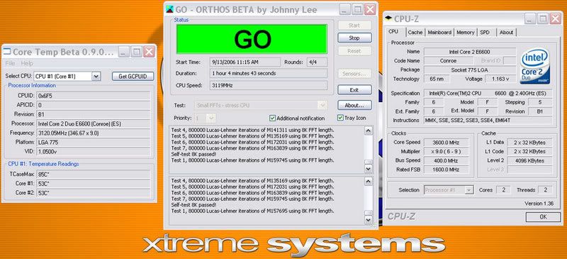Viewport: 567px width, 259px height.
Task: Click scroll-down arrow in lower ORTHOS log
Action: click(368, 219)
